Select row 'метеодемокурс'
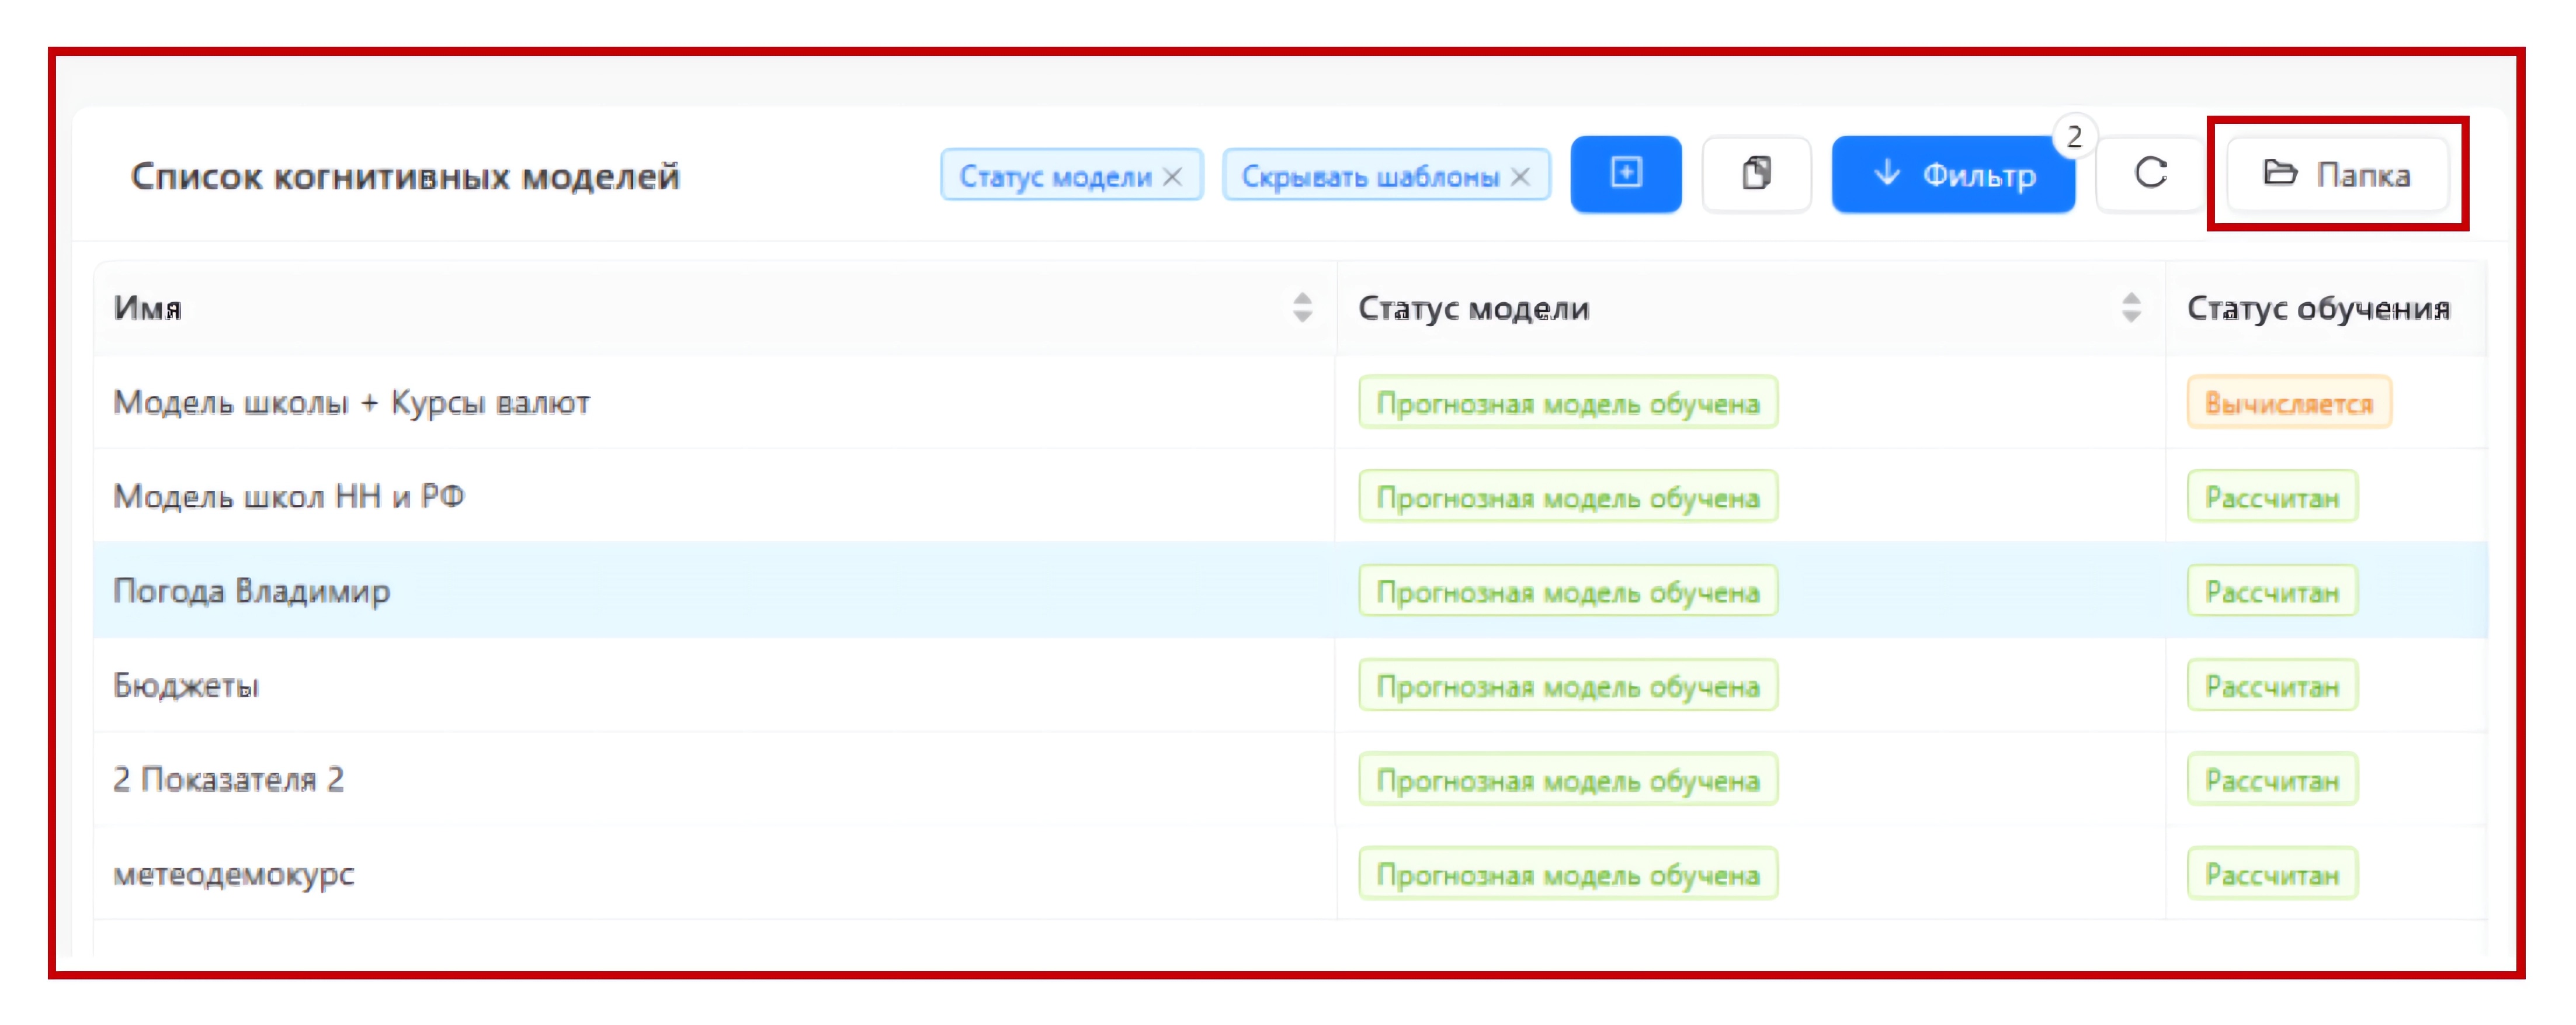The width and height of the screenshot is (2576, 1025). (x=234, y=873)
